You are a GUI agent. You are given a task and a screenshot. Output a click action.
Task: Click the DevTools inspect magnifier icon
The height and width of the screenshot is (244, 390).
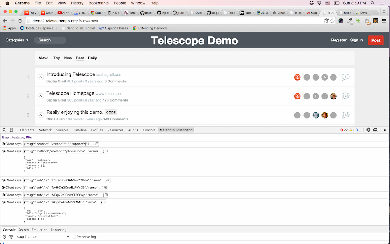pyautogui.click(x=4, y=130)
